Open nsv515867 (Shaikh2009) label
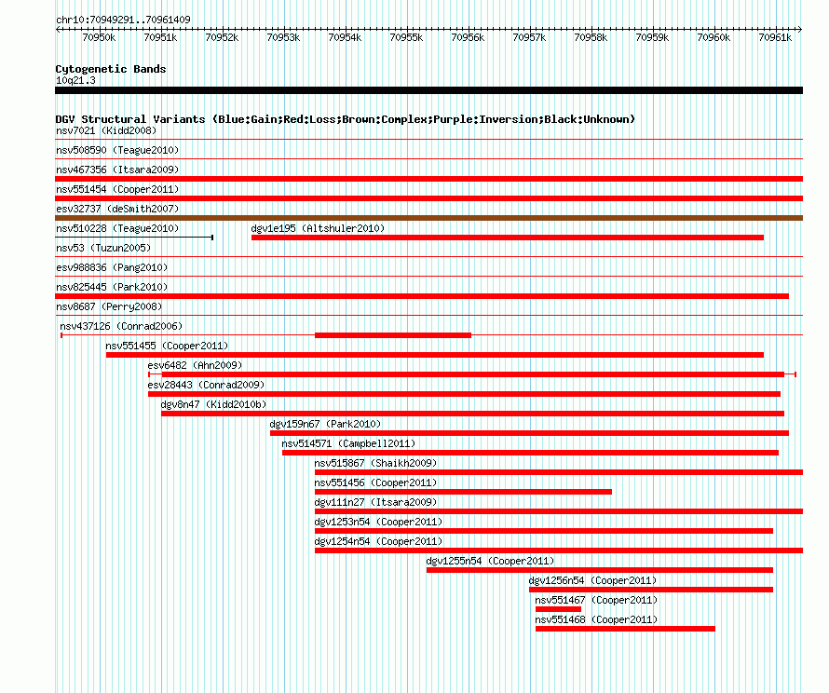829x693 pixels. click(x=375, y=463)
